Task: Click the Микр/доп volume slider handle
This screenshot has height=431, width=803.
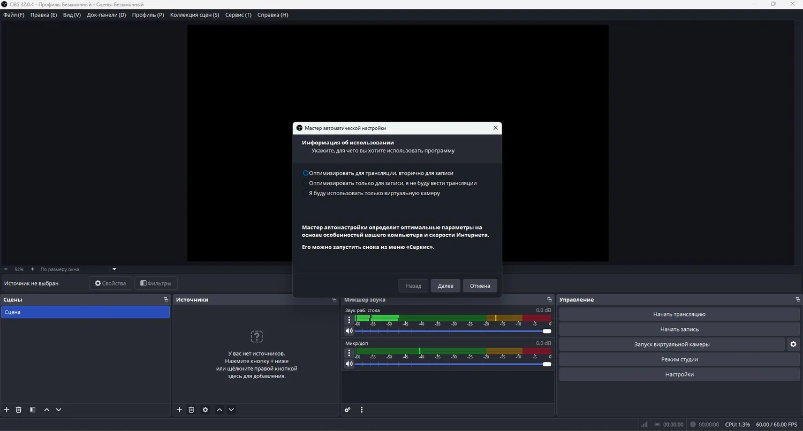Action: (x=547, y=364)
